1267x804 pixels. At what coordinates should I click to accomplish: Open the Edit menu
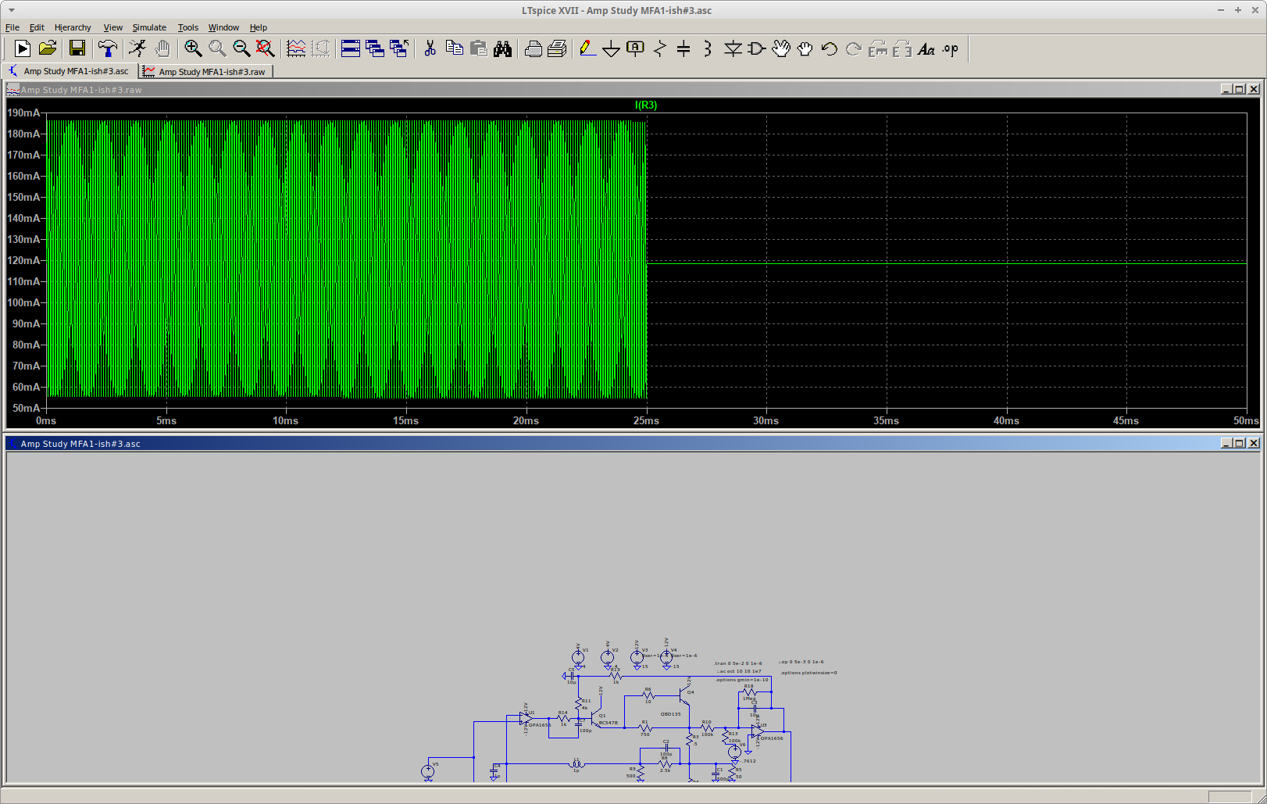point(37,27)
